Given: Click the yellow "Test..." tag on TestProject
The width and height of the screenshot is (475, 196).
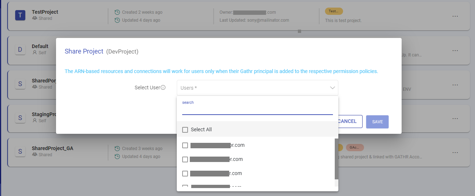Looking at the screenshot, I should pos(334,11).
